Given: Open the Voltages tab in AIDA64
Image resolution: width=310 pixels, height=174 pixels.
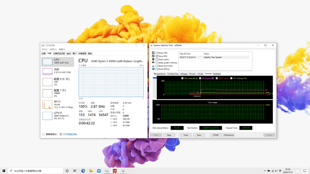Looking at the screenshot, I should [x=184, y=74].
